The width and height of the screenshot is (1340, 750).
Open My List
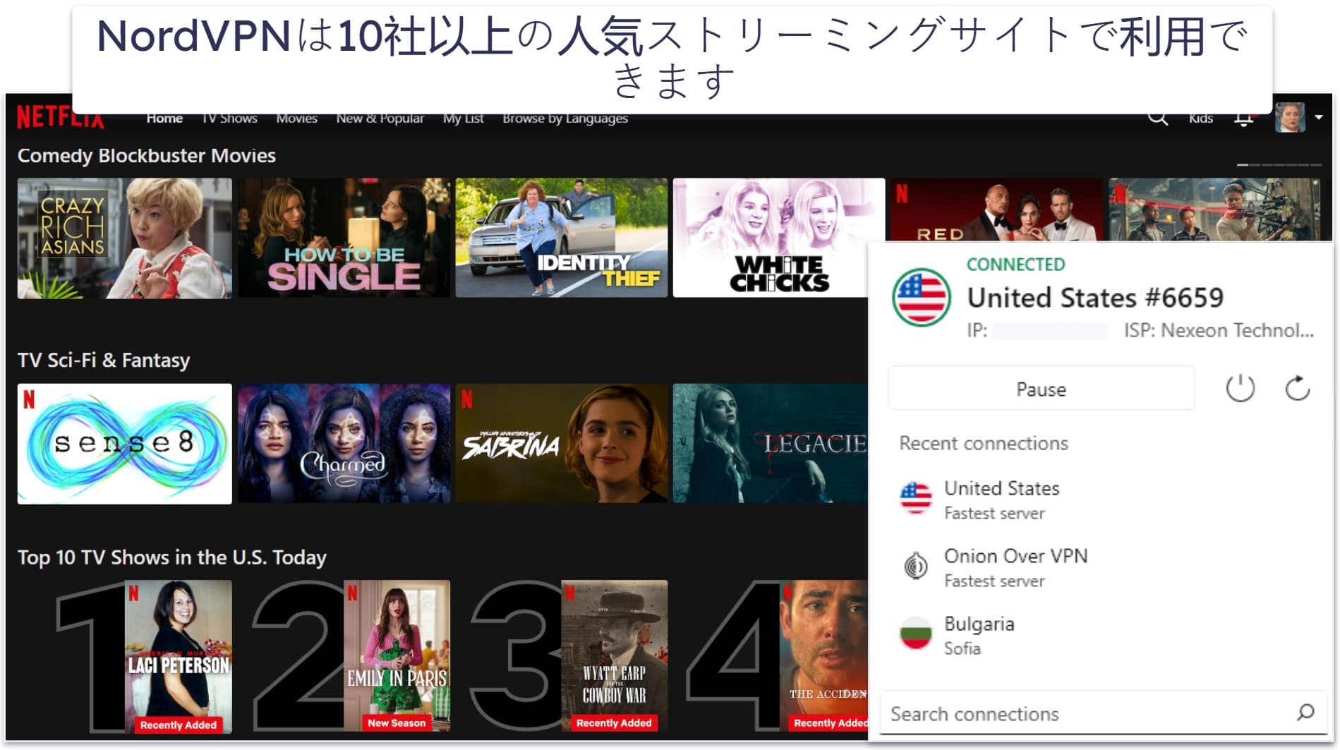463,118
